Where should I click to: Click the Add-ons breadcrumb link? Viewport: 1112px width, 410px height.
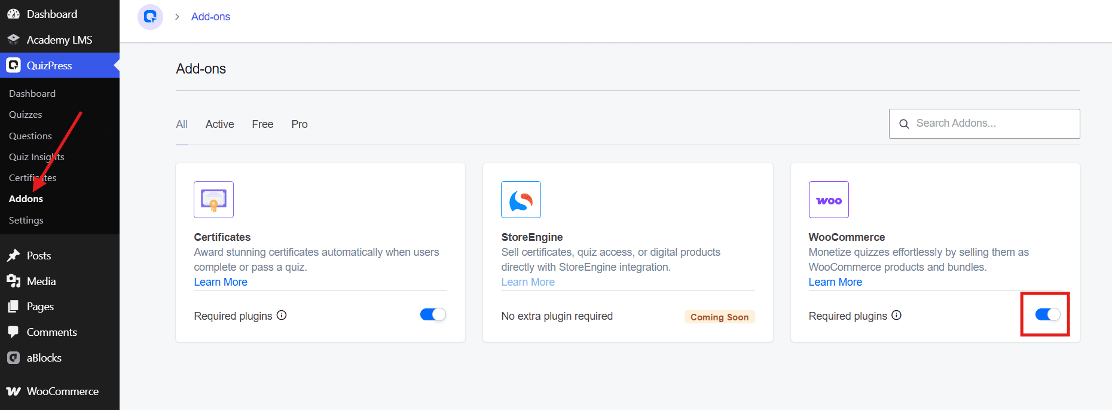pyautogui.click(x=210, y=17)
